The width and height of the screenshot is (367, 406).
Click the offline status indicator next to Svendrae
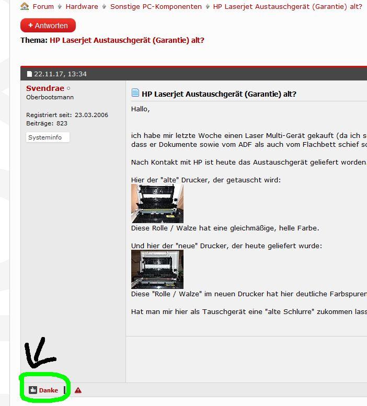[x=68, y=88]
